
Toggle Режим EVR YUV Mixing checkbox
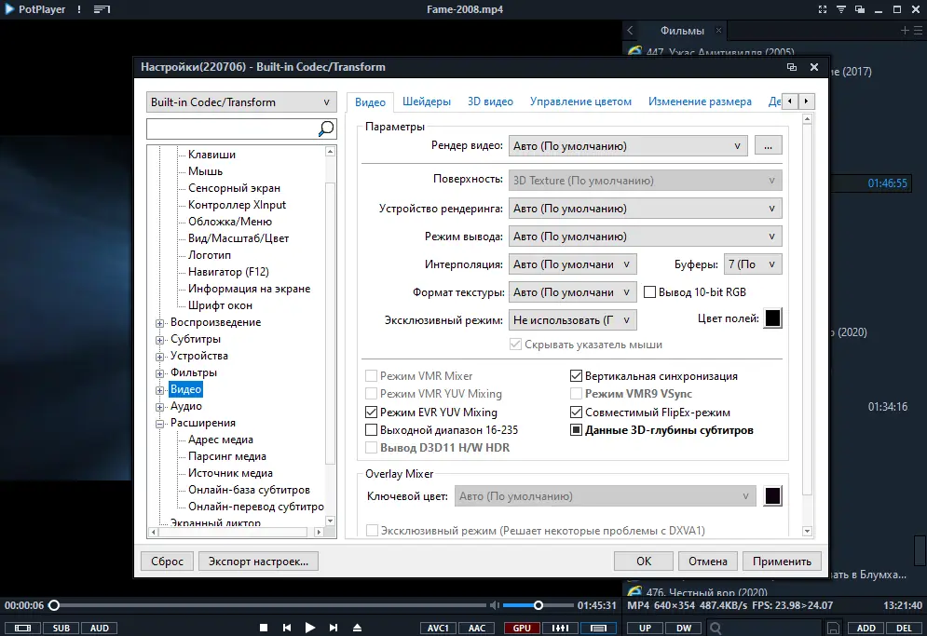(x=372, y=412)
